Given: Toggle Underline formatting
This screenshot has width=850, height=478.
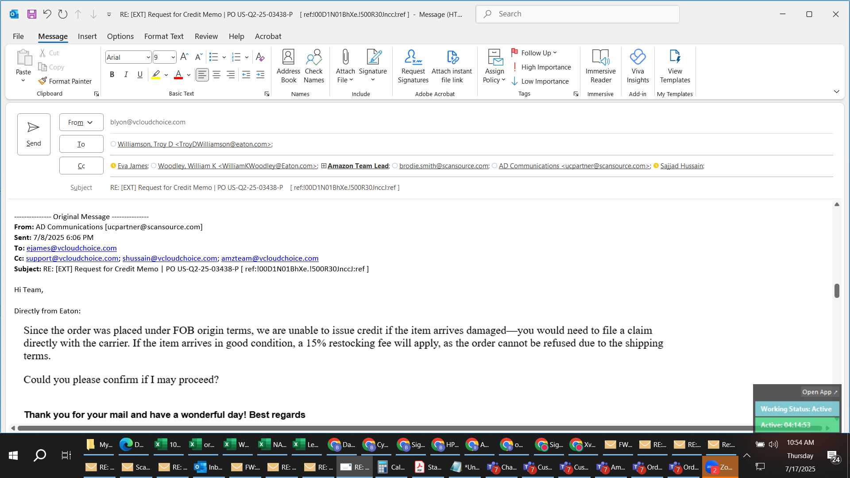Looking at the screenshot, I should [x=140, y=75].
